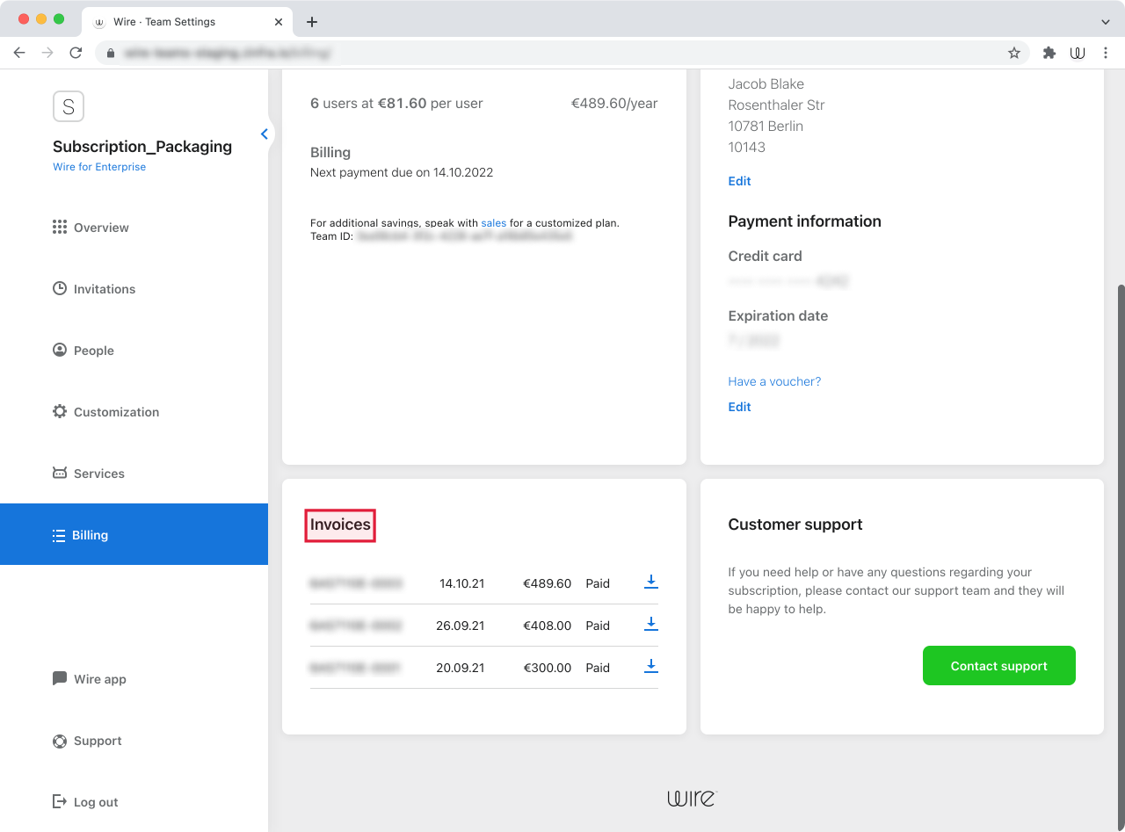Screen dimensions: 1125x832
Task: Open a new browser tab
Action: coord(312,22)
